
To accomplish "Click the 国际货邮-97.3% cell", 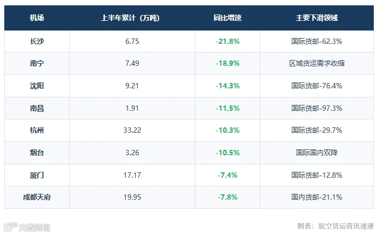I will tap(316, 108).
